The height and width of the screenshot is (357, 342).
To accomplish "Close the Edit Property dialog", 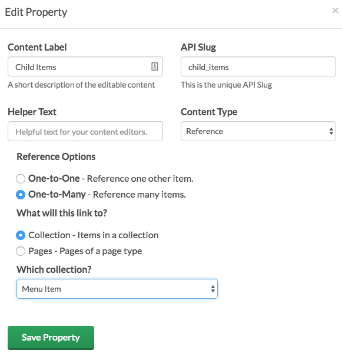I will pyautogui.click(x=335, y=11).
